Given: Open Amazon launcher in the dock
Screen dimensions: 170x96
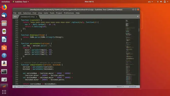Looking at the screenshot, I should tap(4, 63).
